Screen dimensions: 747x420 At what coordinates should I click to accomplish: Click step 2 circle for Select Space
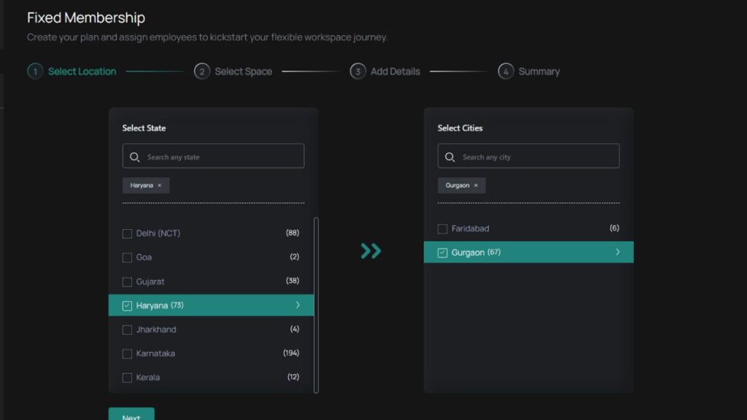click(202, 71)
